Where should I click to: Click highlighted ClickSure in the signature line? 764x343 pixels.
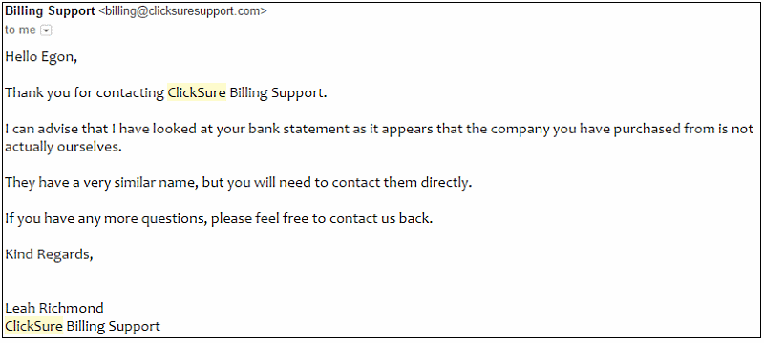click(33, 326)
